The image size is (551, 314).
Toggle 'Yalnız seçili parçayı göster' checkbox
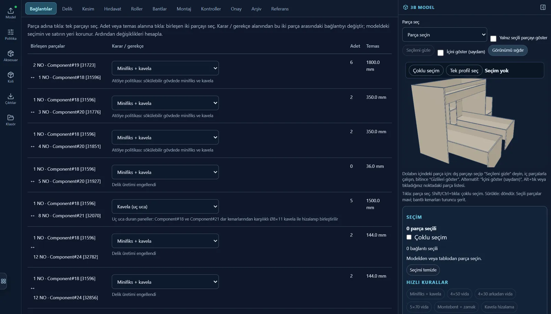[x=493, y=39]
